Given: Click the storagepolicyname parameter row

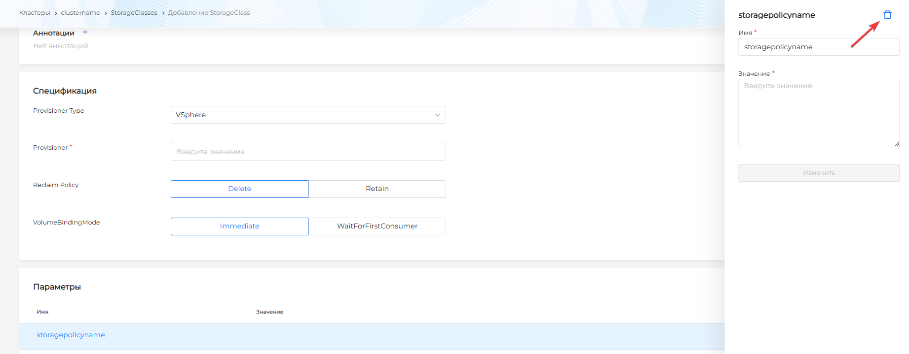Looking at the screenshot, I should click(71, 335).
